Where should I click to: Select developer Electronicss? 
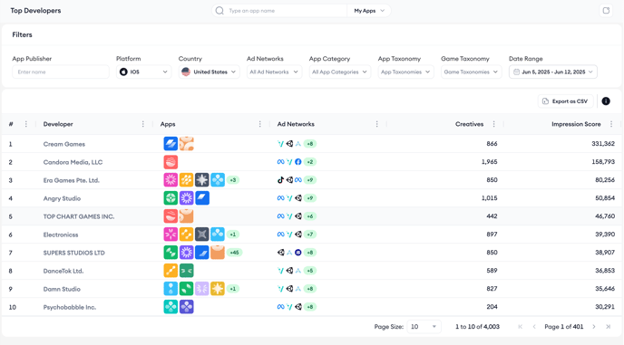[61, 235]
